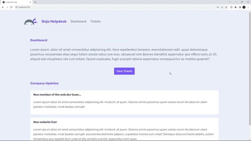Click 'New website live!' card title

click(45, 122)
